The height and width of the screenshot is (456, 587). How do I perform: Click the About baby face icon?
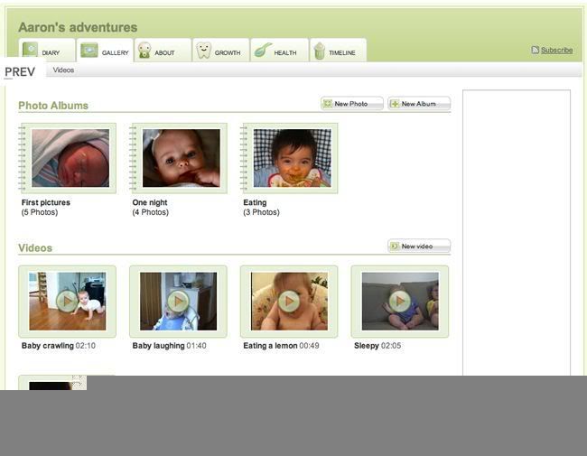144,51
